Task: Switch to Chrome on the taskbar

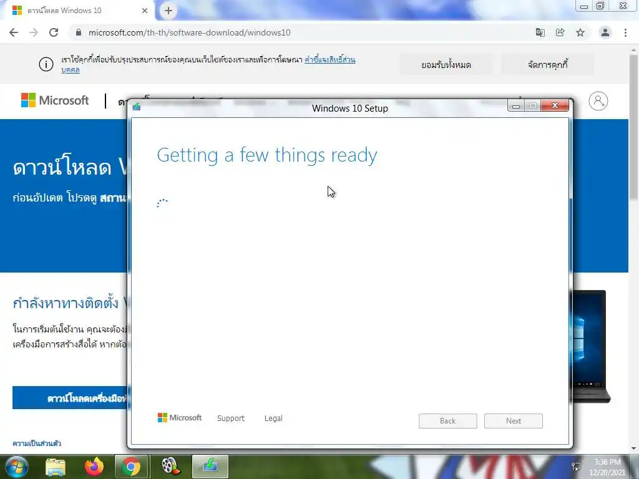Action: pyautogui.click(x=131, y=467)
